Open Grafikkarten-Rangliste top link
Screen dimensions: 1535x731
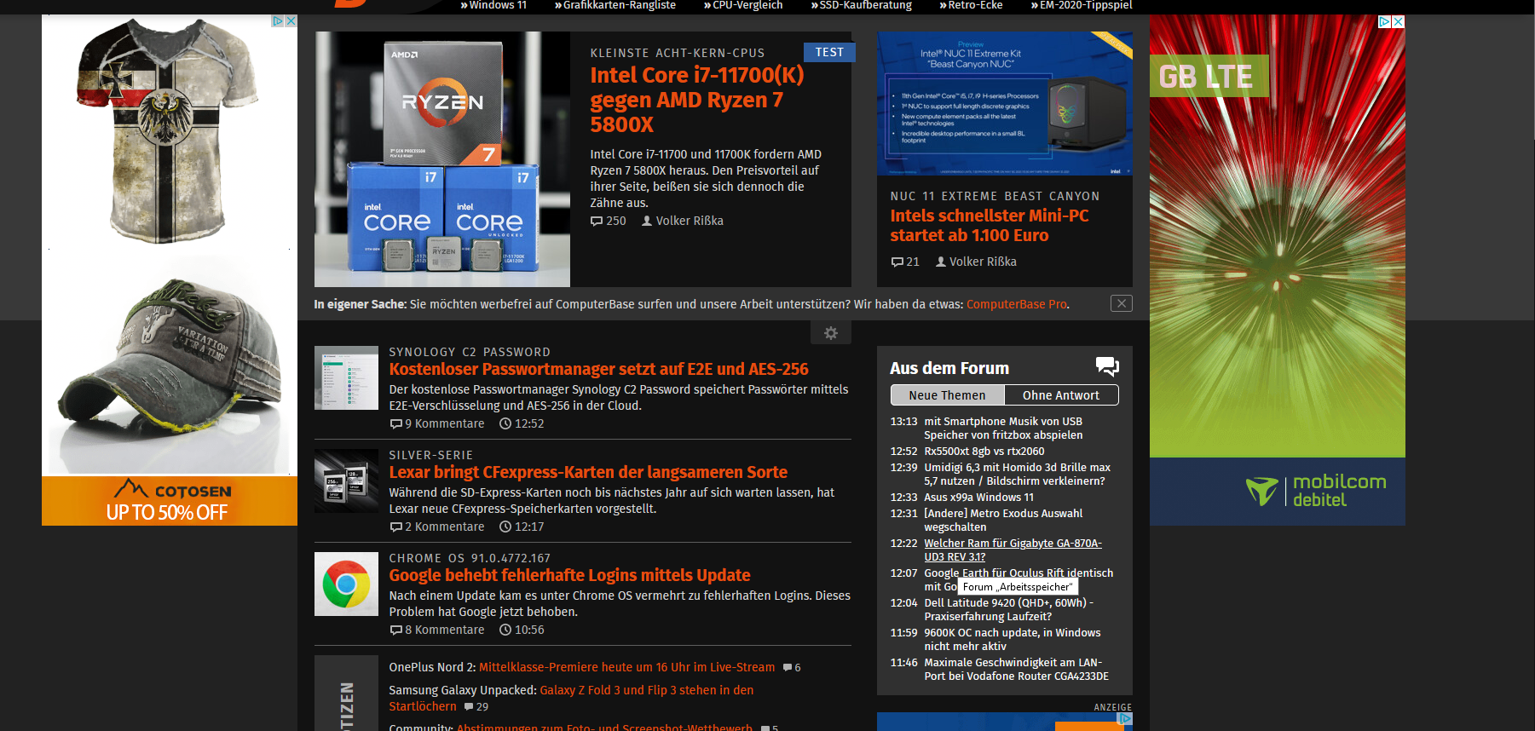(x=615, y=5)
